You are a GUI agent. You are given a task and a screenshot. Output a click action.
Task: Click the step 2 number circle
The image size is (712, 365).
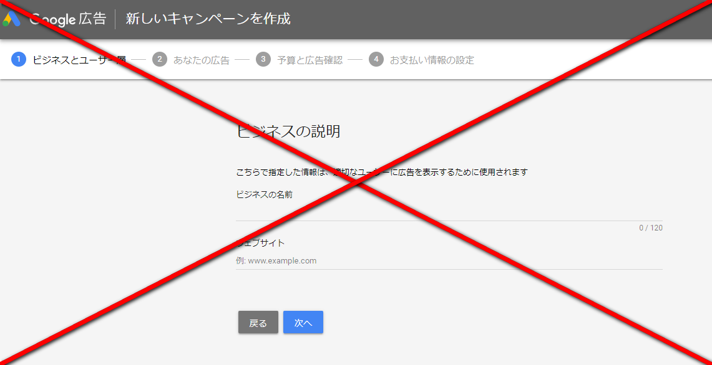pyautogui.click(x=159, y=60)
